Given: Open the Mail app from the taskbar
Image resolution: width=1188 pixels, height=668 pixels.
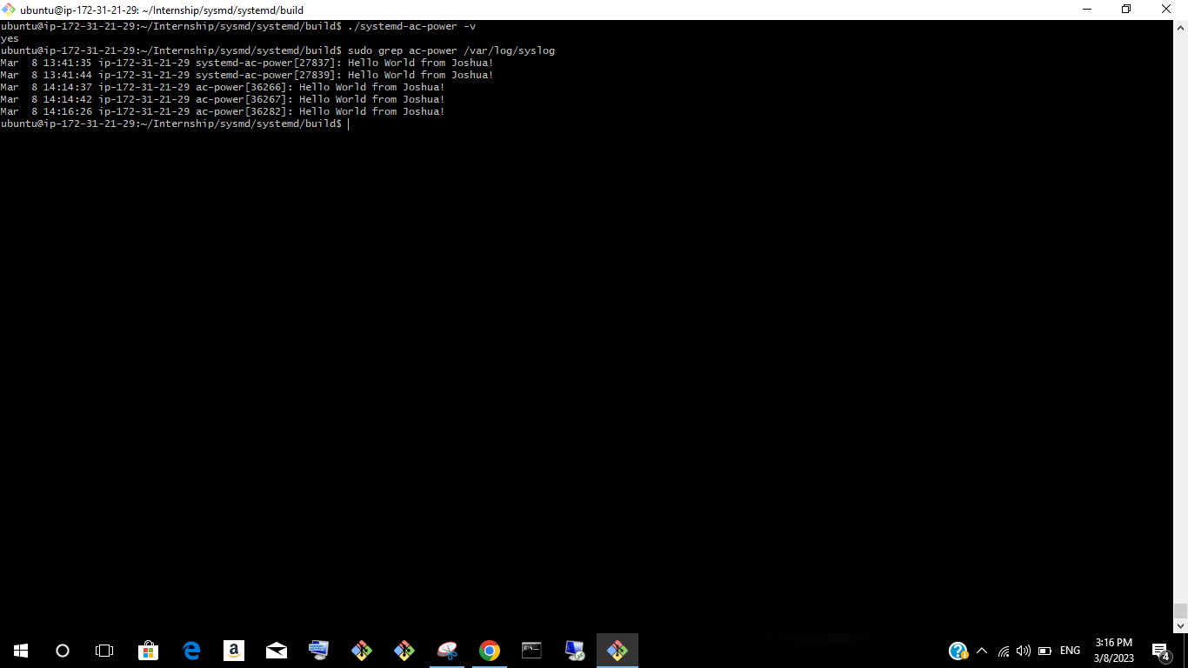Looking at the screenshot, I should (x=276, y=650).
